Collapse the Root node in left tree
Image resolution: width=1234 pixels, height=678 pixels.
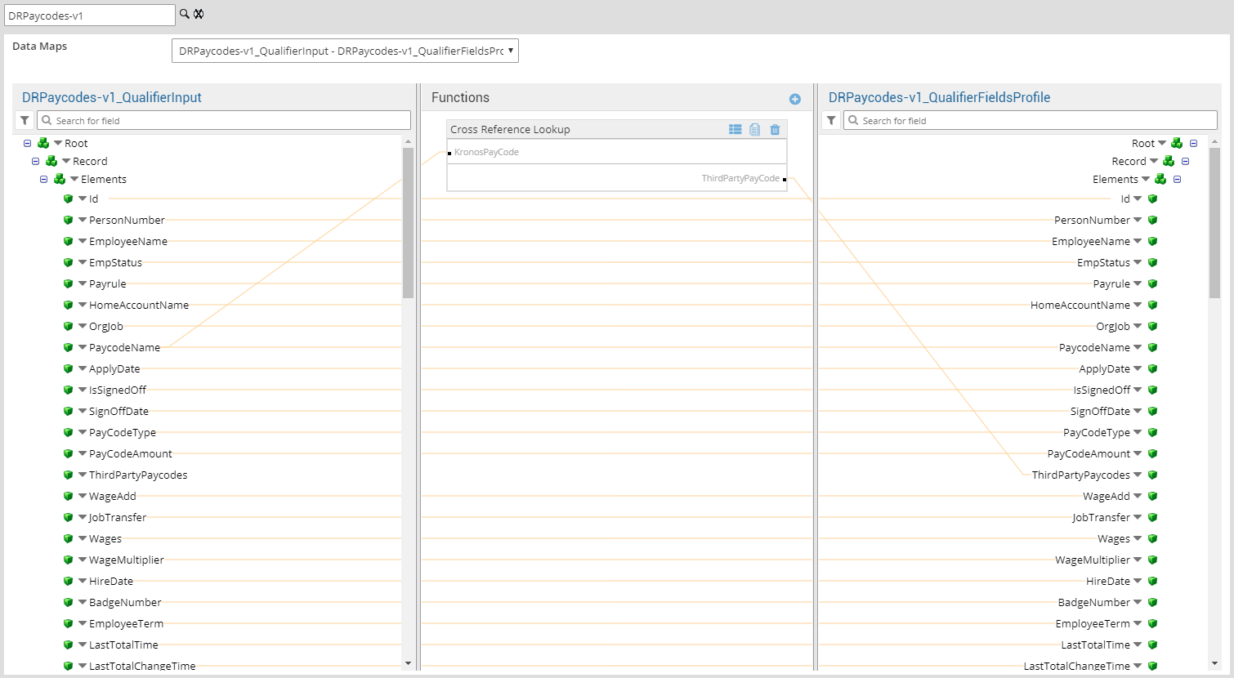point(28,143)
